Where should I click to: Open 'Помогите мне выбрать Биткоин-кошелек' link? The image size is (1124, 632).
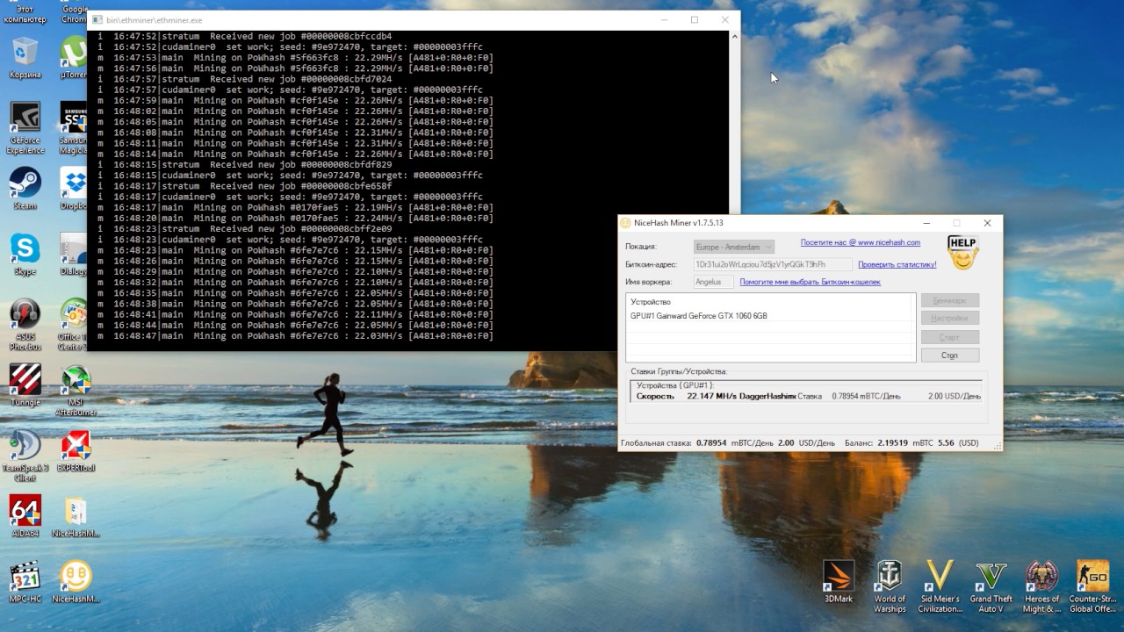pyautogui.click(x=810, y=282)
